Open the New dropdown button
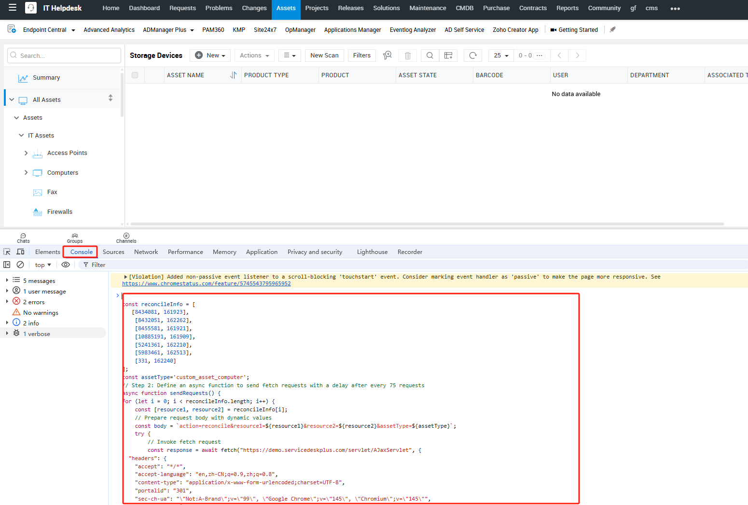Screen dimensions: 748x505 210,56
